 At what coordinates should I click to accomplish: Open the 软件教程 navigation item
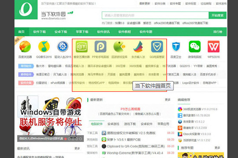tap(125, 32)
